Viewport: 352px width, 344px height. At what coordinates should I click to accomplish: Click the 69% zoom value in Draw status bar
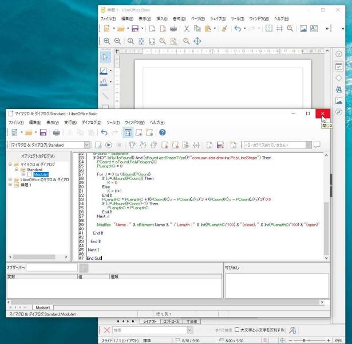[x=338, y=341]
